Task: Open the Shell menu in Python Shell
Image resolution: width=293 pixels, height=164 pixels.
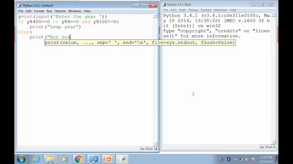Action: pos(182,10)
